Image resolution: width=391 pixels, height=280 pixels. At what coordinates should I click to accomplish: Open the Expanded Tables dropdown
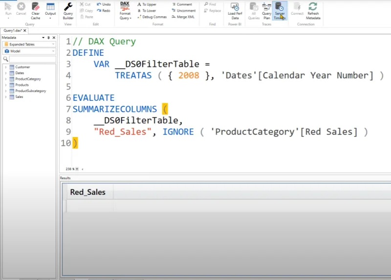click(29, 44)
